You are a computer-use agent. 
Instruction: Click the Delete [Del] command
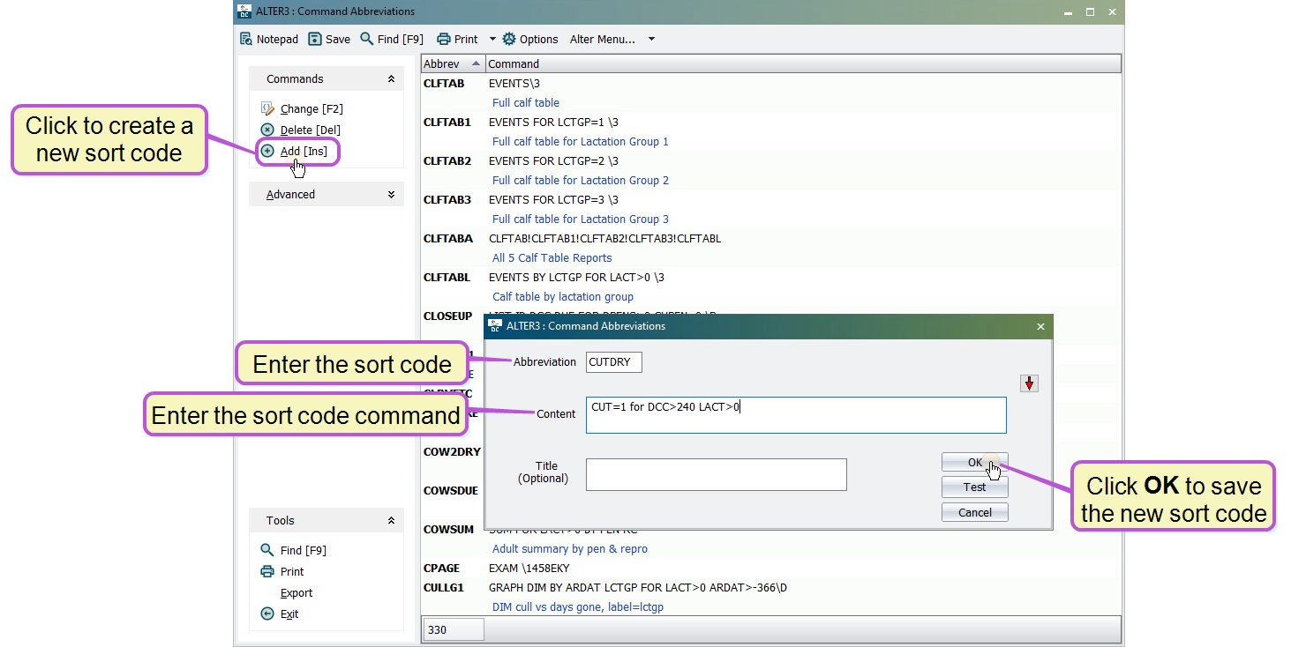click(x=311, y=130)
